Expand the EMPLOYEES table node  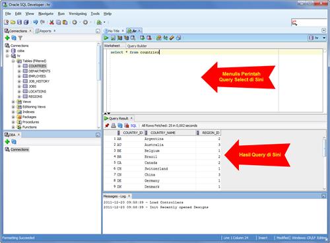(x=19, y=76)
